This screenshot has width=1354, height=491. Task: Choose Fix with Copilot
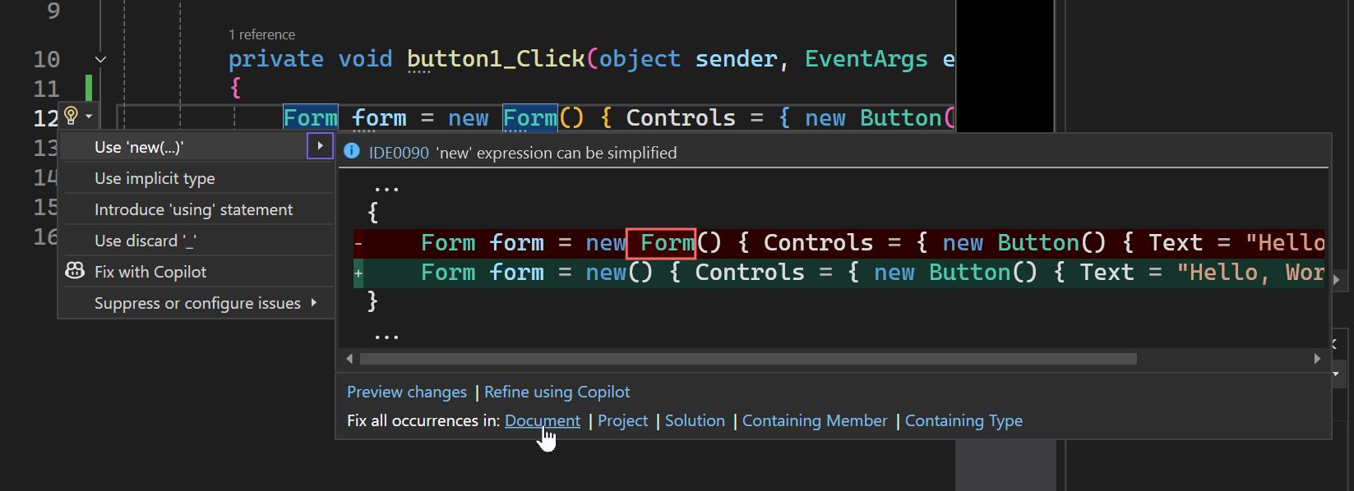pos(150,272)
